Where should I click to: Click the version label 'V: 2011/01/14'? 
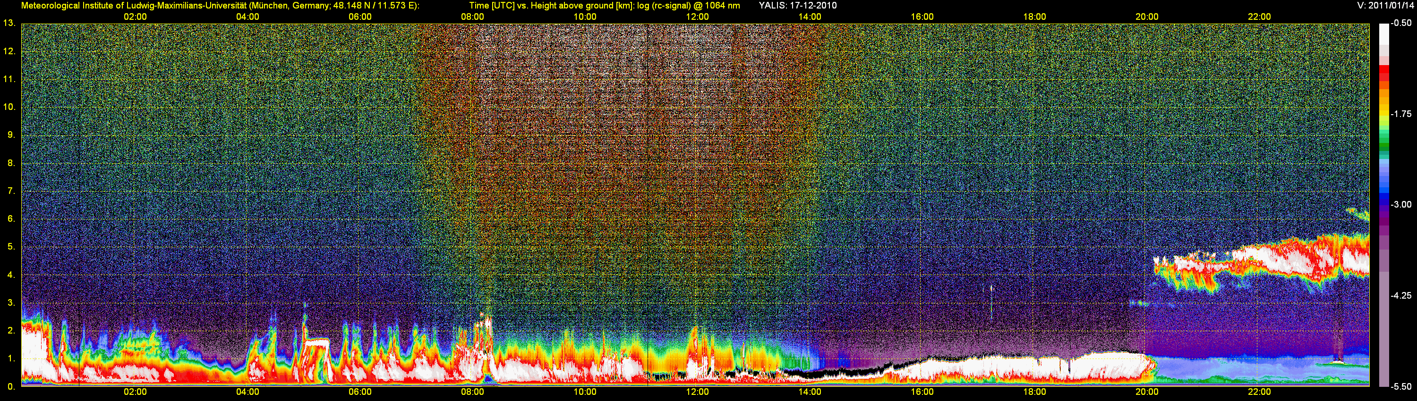click(x=1384, y=6)
